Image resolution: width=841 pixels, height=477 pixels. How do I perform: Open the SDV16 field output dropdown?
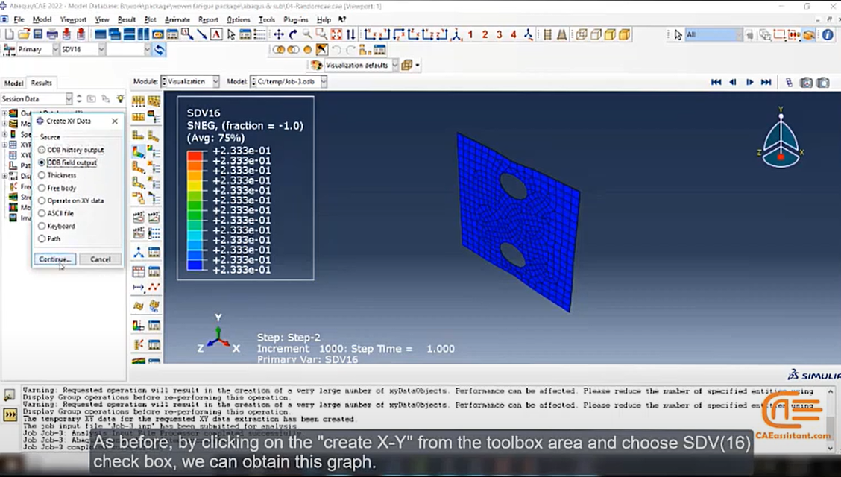pyautogui.click(x=83, y=49)
